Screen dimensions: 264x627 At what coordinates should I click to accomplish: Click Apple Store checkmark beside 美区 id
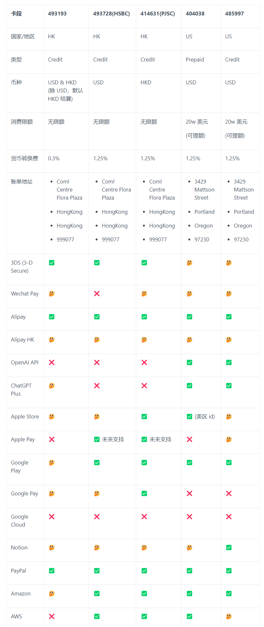tap(190, 416)
